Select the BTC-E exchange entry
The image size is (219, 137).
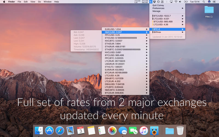coord(167,29)
